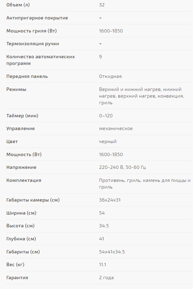This screenshot has height=289, width=193.
Task: Click the heating modes description text
Action: pos(141,96)
